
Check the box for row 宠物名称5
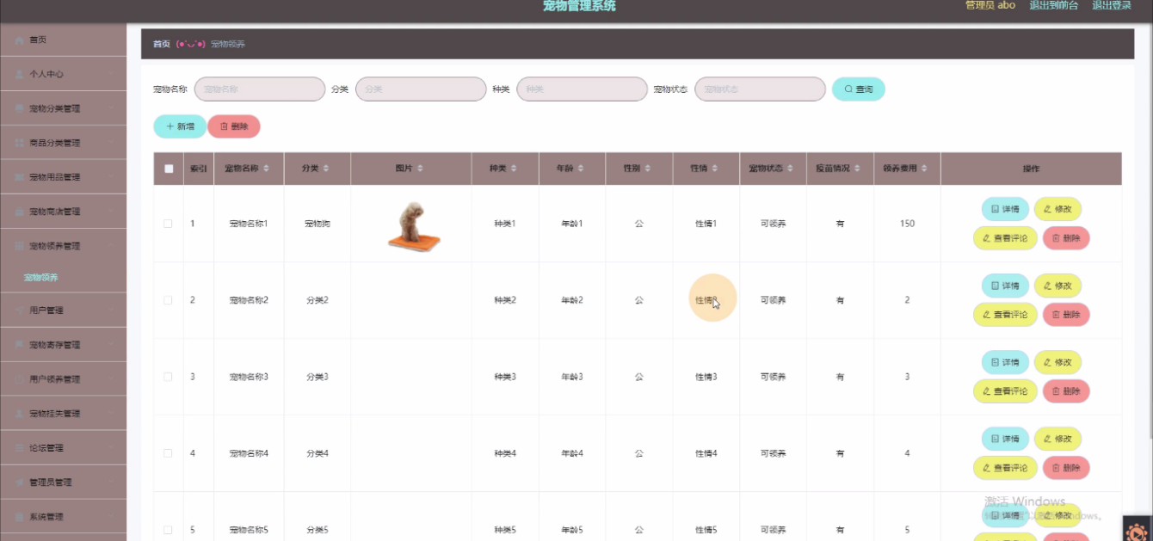point(168,530)
